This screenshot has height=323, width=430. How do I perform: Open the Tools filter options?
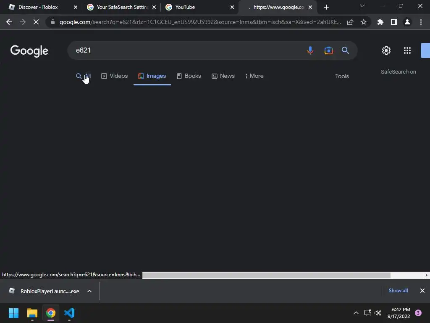tap(342, 77)
